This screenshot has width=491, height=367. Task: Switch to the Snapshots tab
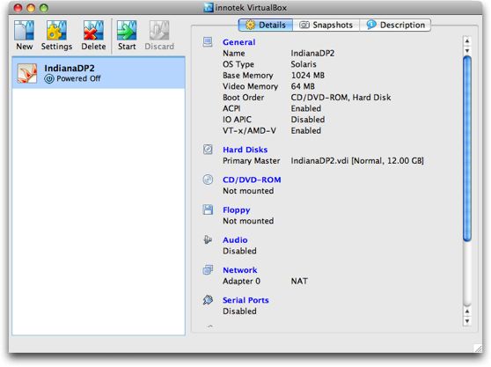pos(326,25)
